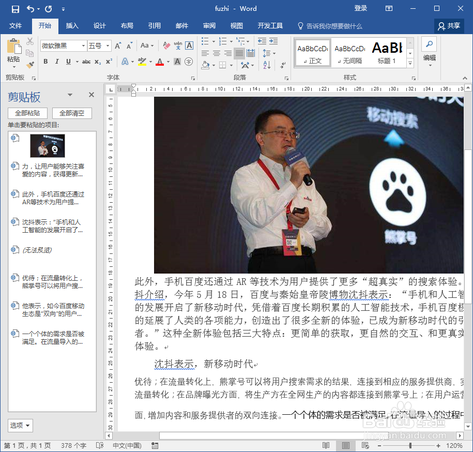Save the document with the floppy disk icon
This screenshot has height=452, width=473.
(x=15, y=9)
